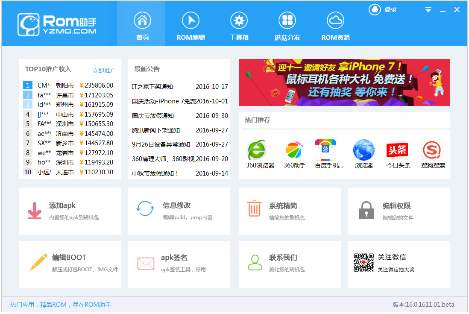Open the 今日头条 app icon
This screenshot has height=314, width=469.
click(x=397, y=150)
